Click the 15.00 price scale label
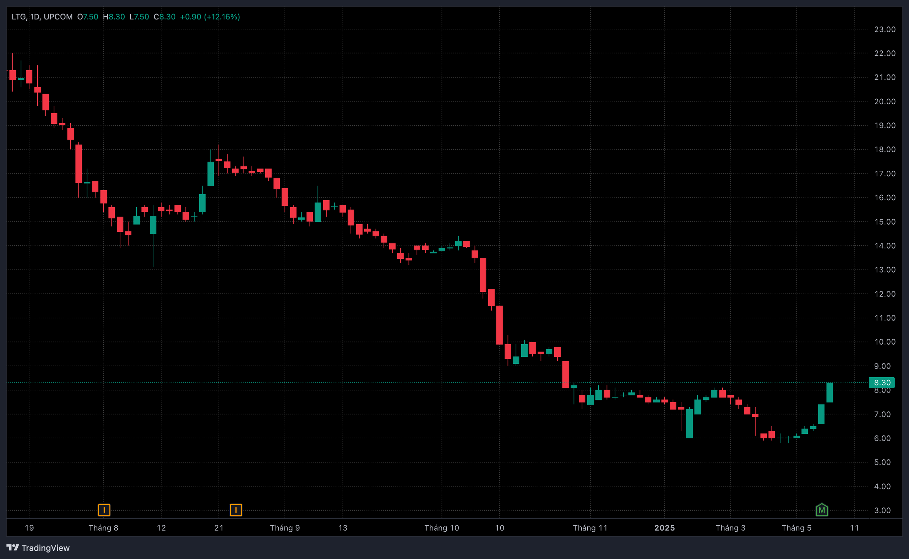Screen dimensions: 909x559 point(884,222)
